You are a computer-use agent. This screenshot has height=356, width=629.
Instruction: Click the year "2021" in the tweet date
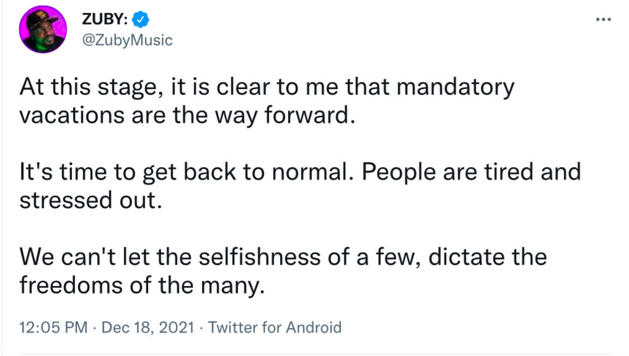tap(176, 328)
